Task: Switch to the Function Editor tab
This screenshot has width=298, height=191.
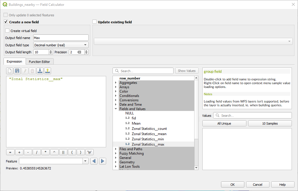Action: click(x=39, y=62)
